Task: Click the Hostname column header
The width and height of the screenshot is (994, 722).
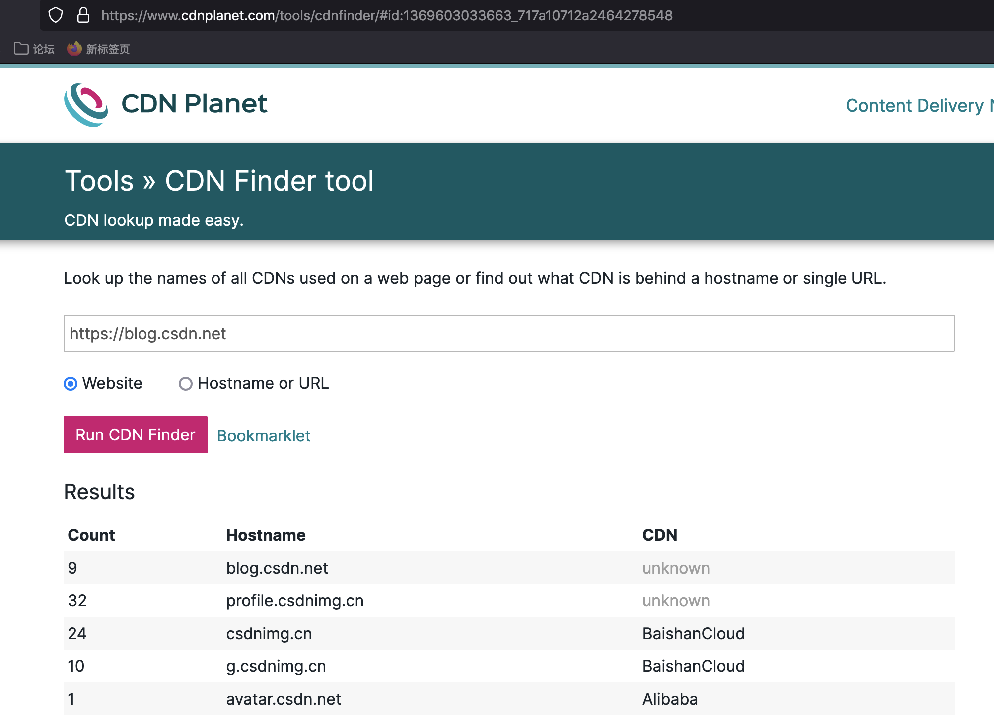Action: pos(266,535)
